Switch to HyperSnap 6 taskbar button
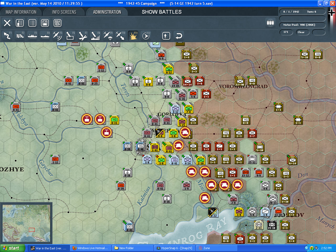 coord(175,248)
